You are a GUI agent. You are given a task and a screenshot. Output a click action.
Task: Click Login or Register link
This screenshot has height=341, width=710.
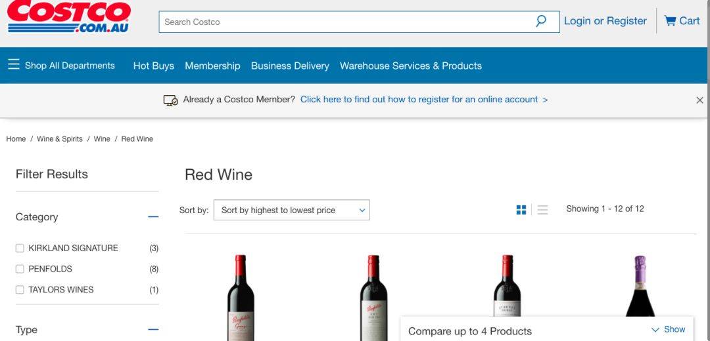click(x=605, y=21)
